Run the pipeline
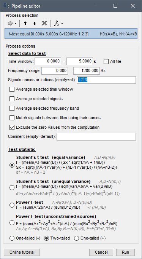This screenshot has width=142, height=259. pyautogui.click(x=125, y=252)
